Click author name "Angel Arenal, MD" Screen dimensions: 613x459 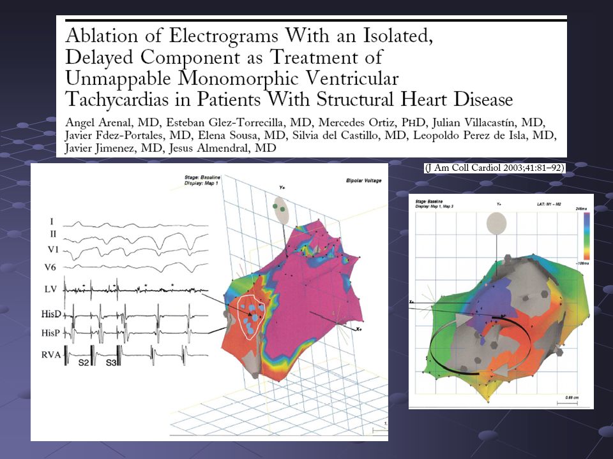coord(112,122)
